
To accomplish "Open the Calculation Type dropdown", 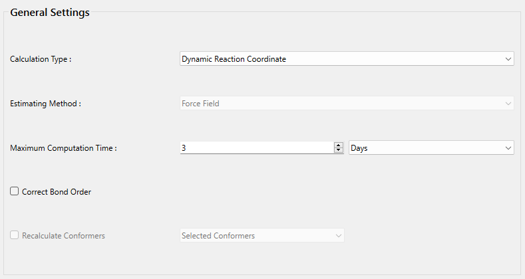I will pyautogui.click(x=346, y=59).
